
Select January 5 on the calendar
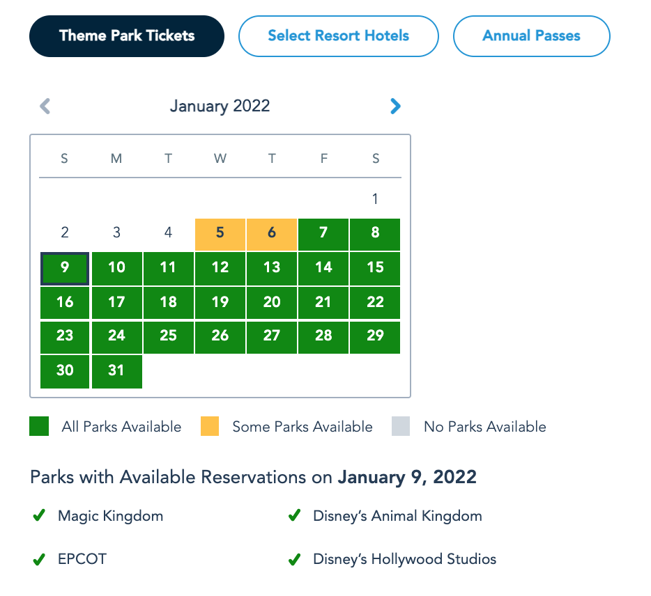point(220,233)
